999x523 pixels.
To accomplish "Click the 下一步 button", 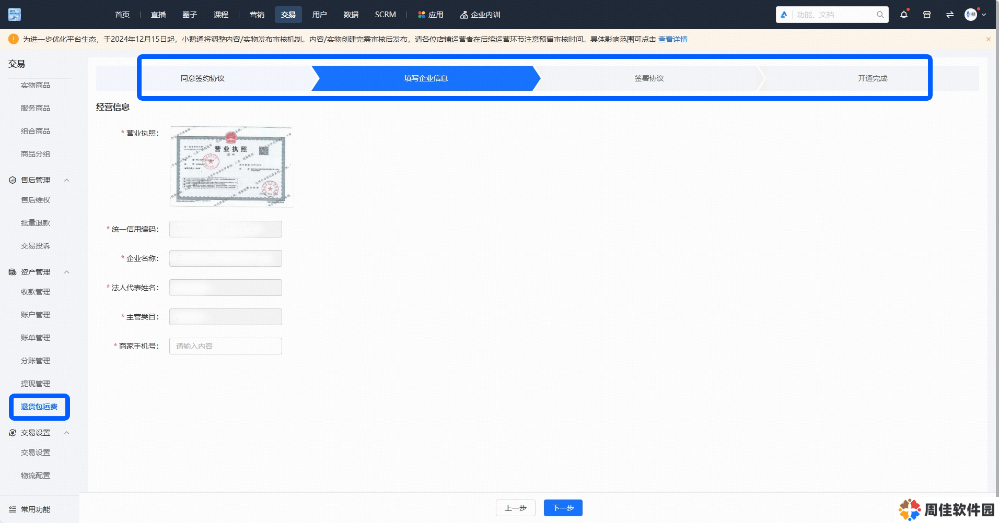I will pyautogui.click(x=563, y=508).
